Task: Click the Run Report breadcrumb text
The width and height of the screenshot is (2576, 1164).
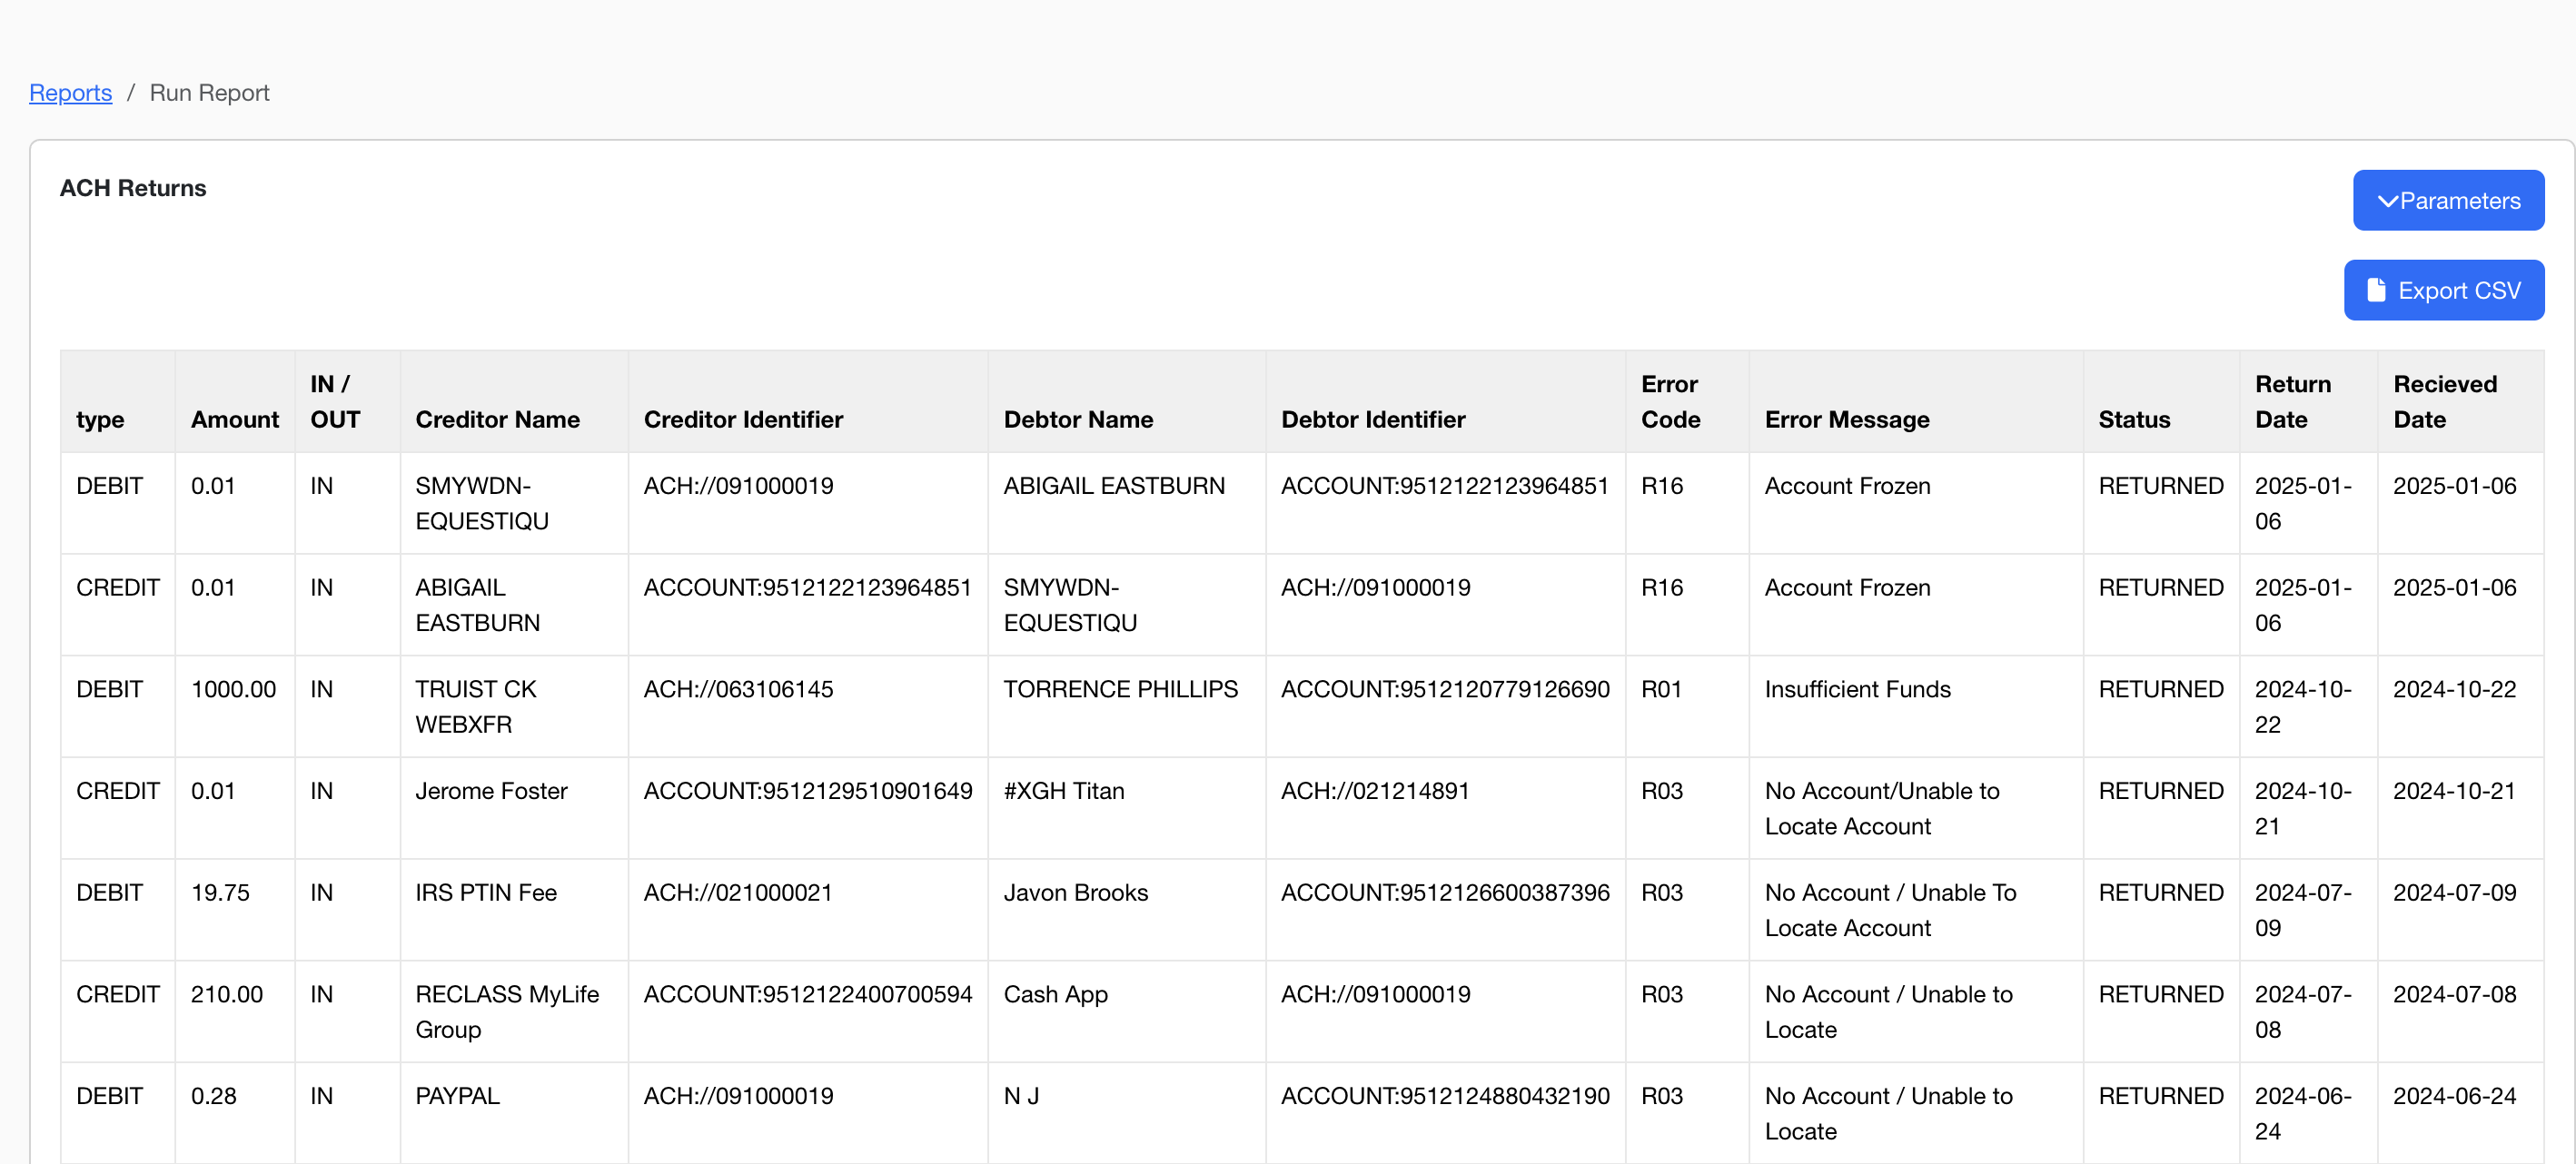Action: [x=209, y=93]
